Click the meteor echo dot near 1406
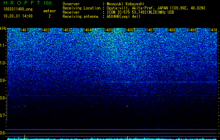220x140 pixels. 127,106
